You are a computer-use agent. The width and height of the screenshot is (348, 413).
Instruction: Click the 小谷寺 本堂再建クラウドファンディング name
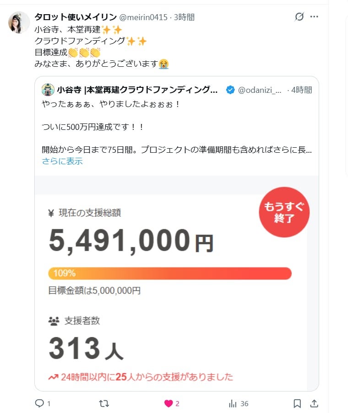coord(137,90)
